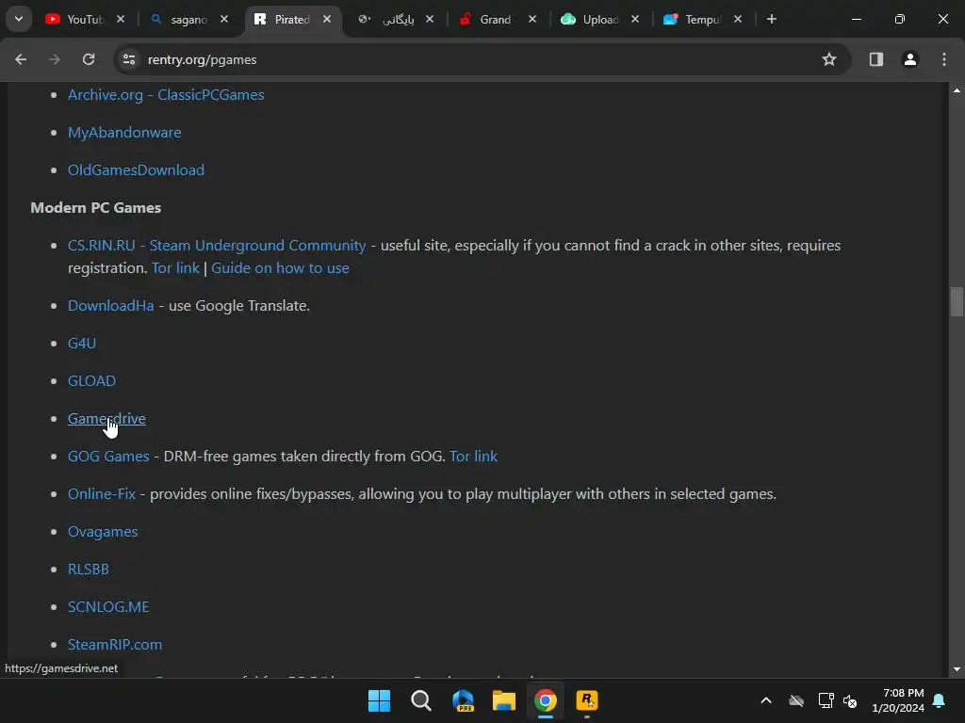
Task: Open the Online-Fix link
Action: pyautogui.click(x=102, y=493)
